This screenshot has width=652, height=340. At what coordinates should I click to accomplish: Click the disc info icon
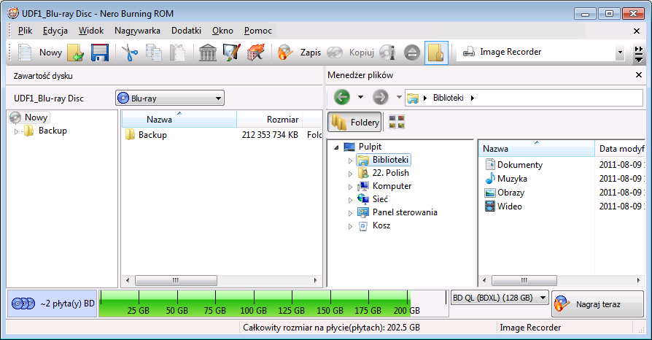point(387,53)
